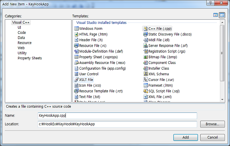Pick the Icon File (.ico) icon
This screenshot has width=230, height=146.
(76, 85)
